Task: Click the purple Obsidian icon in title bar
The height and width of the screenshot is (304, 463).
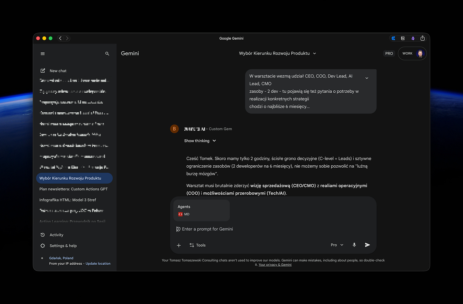Action: [x=413, y=38]
